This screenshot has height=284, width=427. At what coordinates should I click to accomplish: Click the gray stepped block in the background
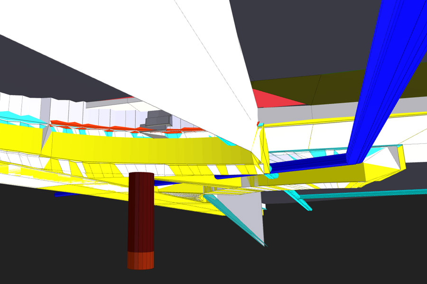click(x=158, y=120)
